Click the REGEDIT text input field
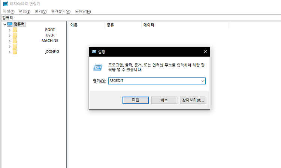This screenshot has width=281, height=168. (x=154, y=81)
